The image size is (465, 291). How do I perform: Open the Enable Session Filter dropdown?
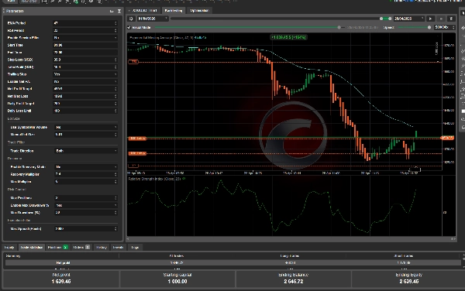coord(85,38)
